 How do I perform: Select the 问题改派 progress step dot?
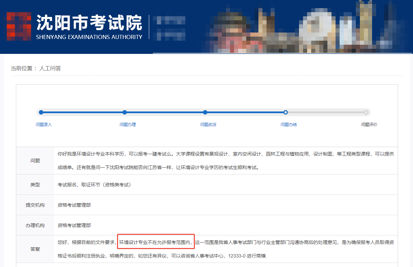(205, 112)
